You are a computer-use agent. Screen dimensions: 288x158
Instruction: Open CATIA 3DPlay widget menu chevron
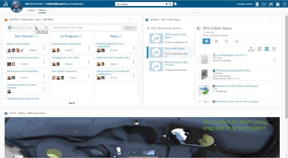278,113
